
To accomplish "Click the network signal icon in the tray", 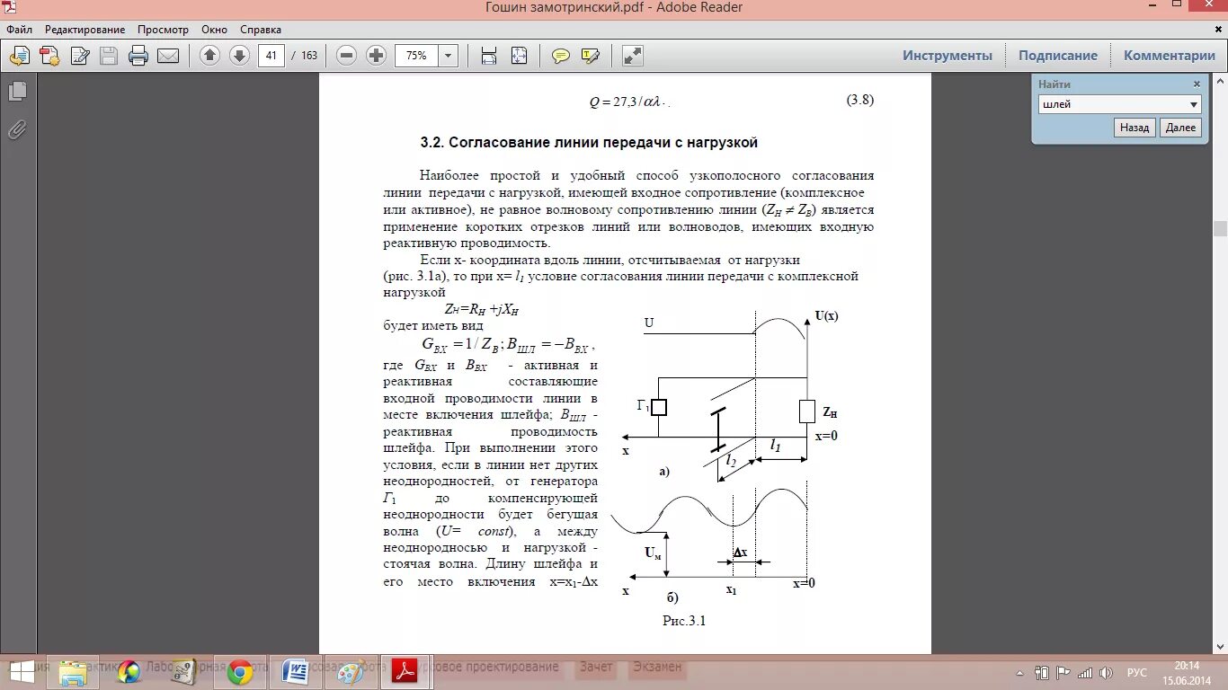I will tap(1085, 672).
